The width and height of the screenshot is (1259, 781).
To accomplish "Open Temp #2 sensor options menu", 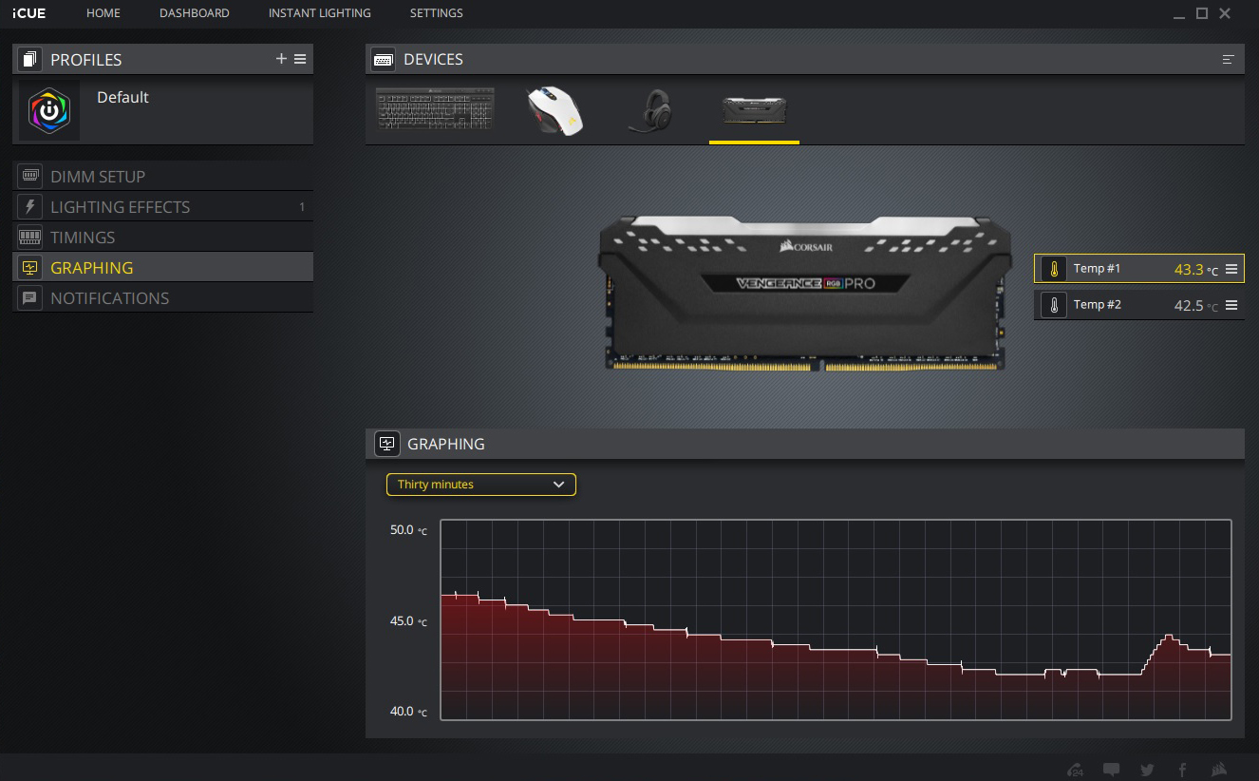I will [x=1231, y=305].
